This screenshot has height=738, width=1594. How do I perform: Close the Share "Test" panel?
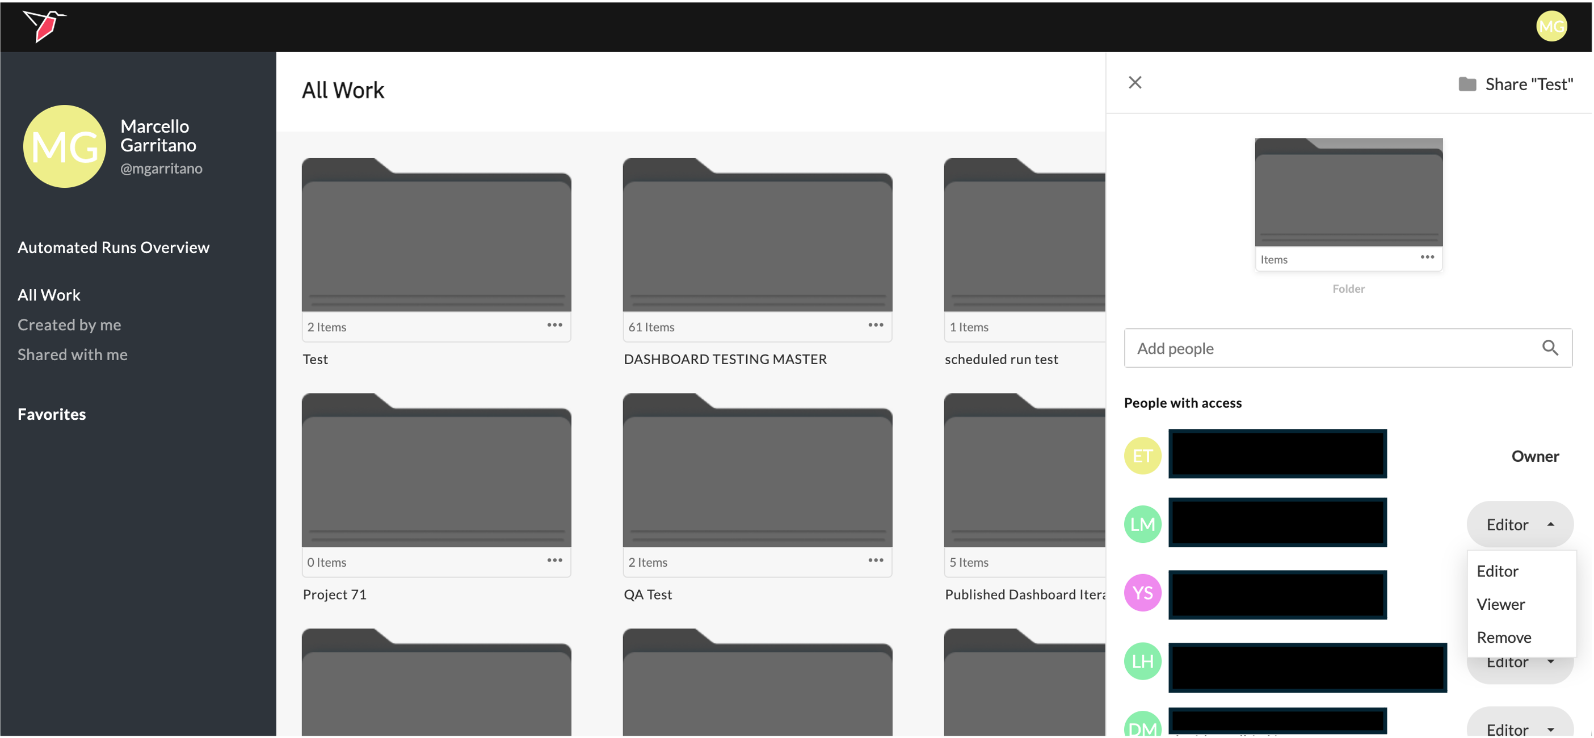pyautogui.click(x=1134, y=82)
